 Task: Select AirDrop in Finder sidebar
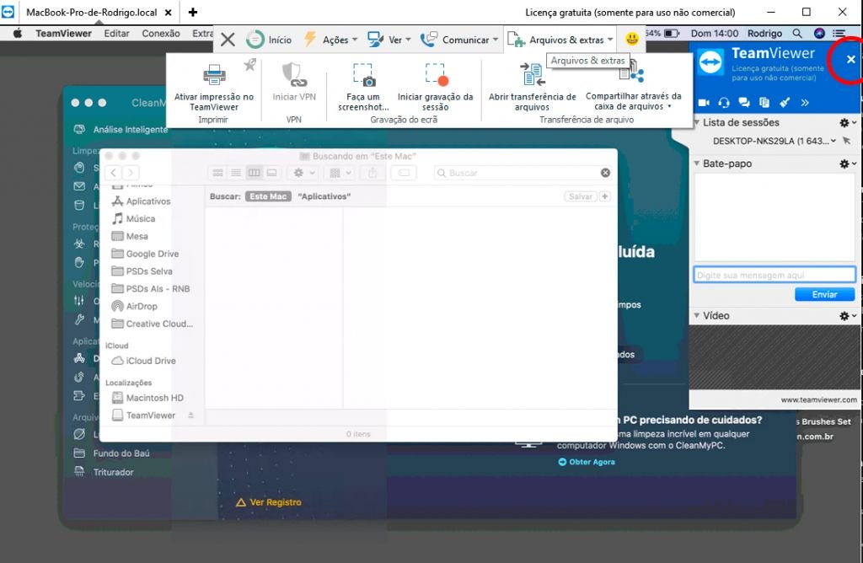click(134, 306)
